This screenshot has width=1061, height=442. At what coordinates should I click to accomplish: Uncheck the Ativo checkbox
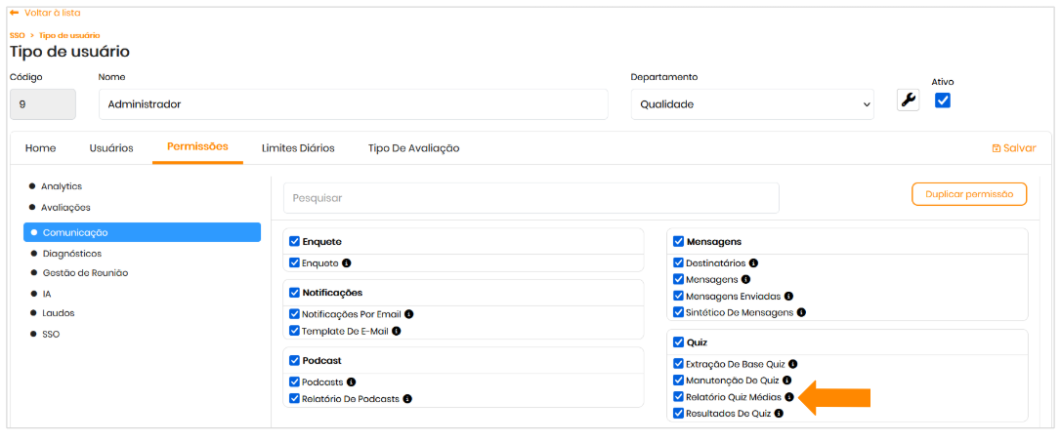tap(943, 100)
